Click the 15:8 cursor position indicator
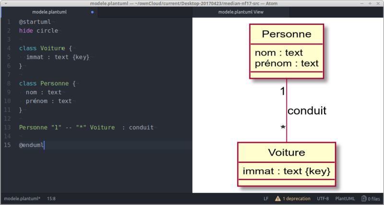Viewport: 384px width, 205px height. (x=51, y=199)
